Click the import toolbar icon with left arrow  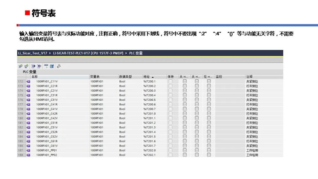[39, 66]
